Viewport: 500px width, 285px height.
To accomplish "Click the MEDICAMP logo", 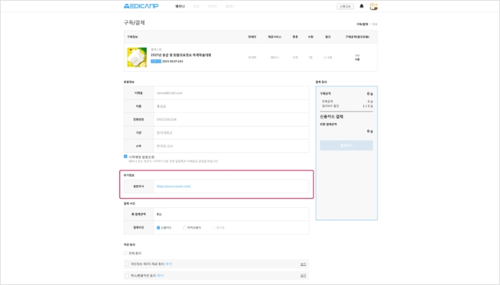I will pyautogui.click(x=141, y=6).
